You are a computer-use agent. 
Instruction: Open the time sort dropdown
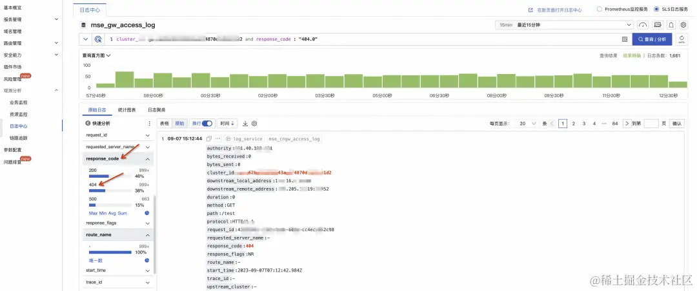click(x=227, y=124)
